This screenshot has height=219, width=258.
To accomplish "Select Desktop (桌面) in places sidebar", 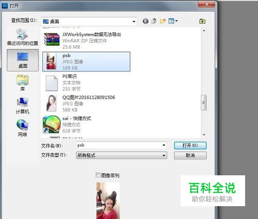I will (x=23, y=60).
